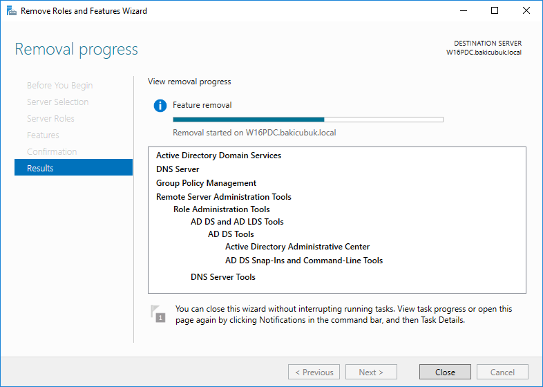Image resolution: width=543 pixels, height=387 pixels.
Task: Click the Next button
Action: [371, 372]
